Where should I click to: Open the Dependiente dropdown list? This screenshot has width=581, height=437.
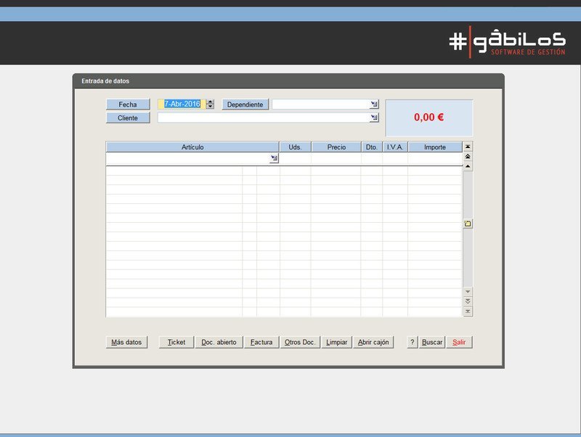[374, 105]
